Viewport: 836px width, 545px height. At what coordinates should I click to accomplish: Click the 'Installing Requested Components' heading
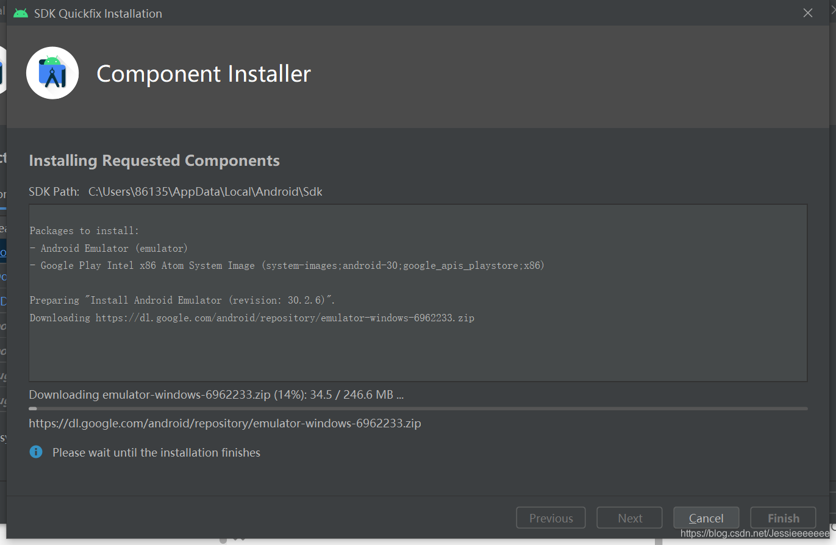tap(154, 160)
